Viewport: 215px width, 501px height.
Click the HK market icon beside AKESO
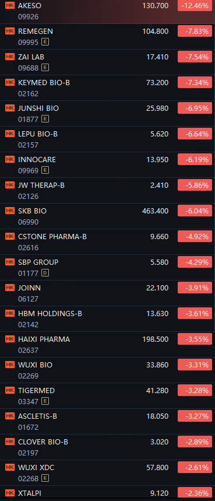pos(10,5)
